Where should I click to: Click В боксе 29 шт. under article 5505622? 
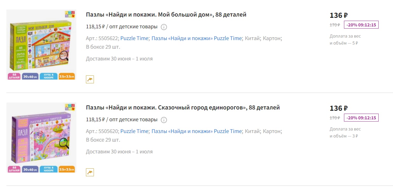[103, 47]
